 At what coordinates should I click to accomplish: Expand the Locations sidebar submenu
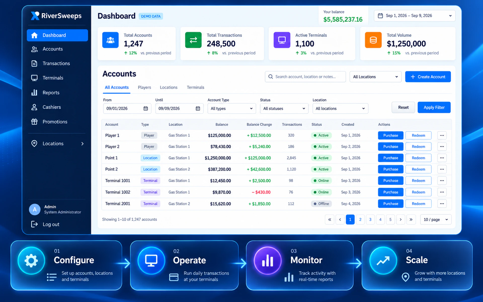point(82,144)
